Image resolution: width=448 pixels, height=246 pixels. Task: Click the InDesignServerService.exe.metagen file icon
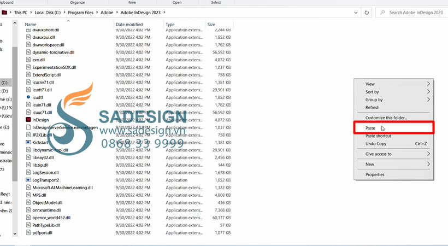pyautogui.click(x=28, y=127)
